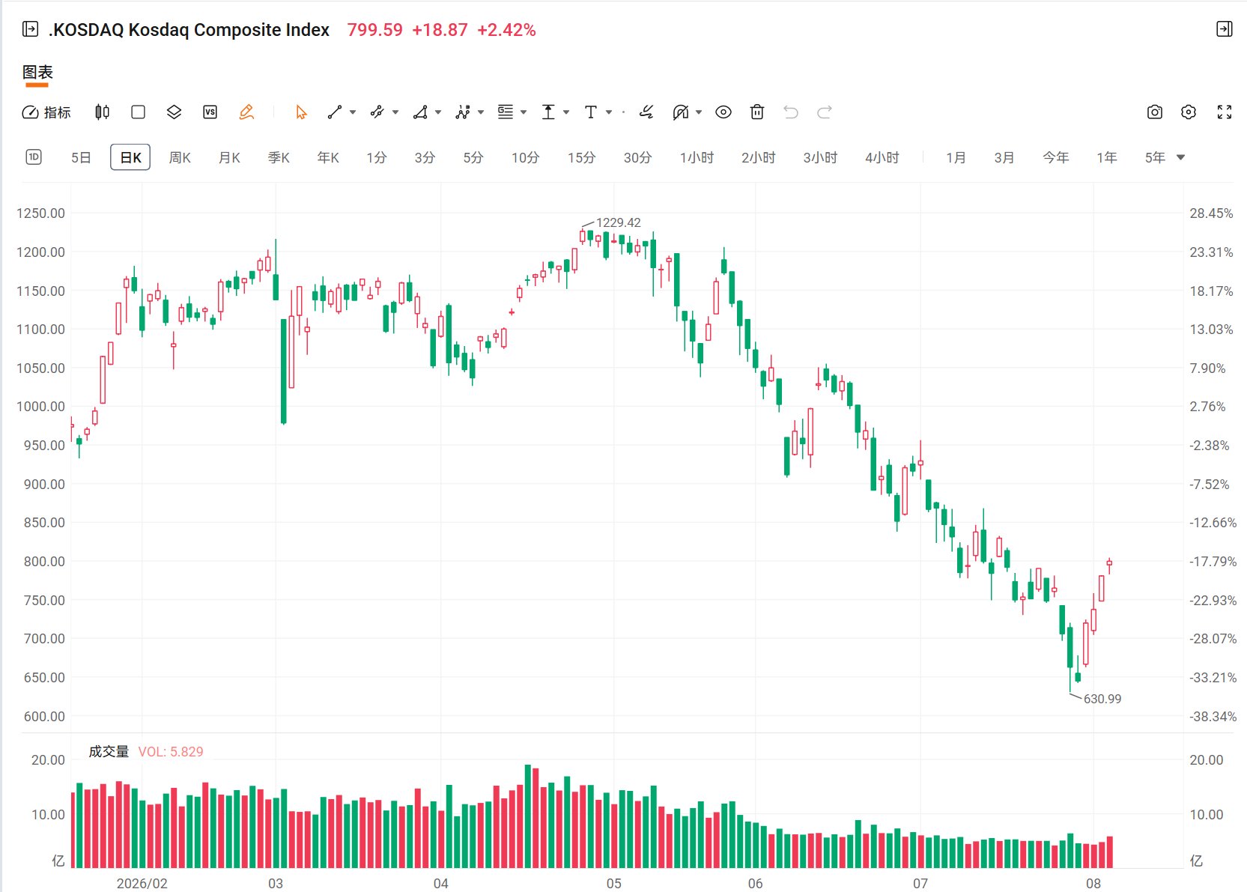Change the candlestick chart type icon
This screenshot has width=1247, height=892.
(x=103, y=112)
